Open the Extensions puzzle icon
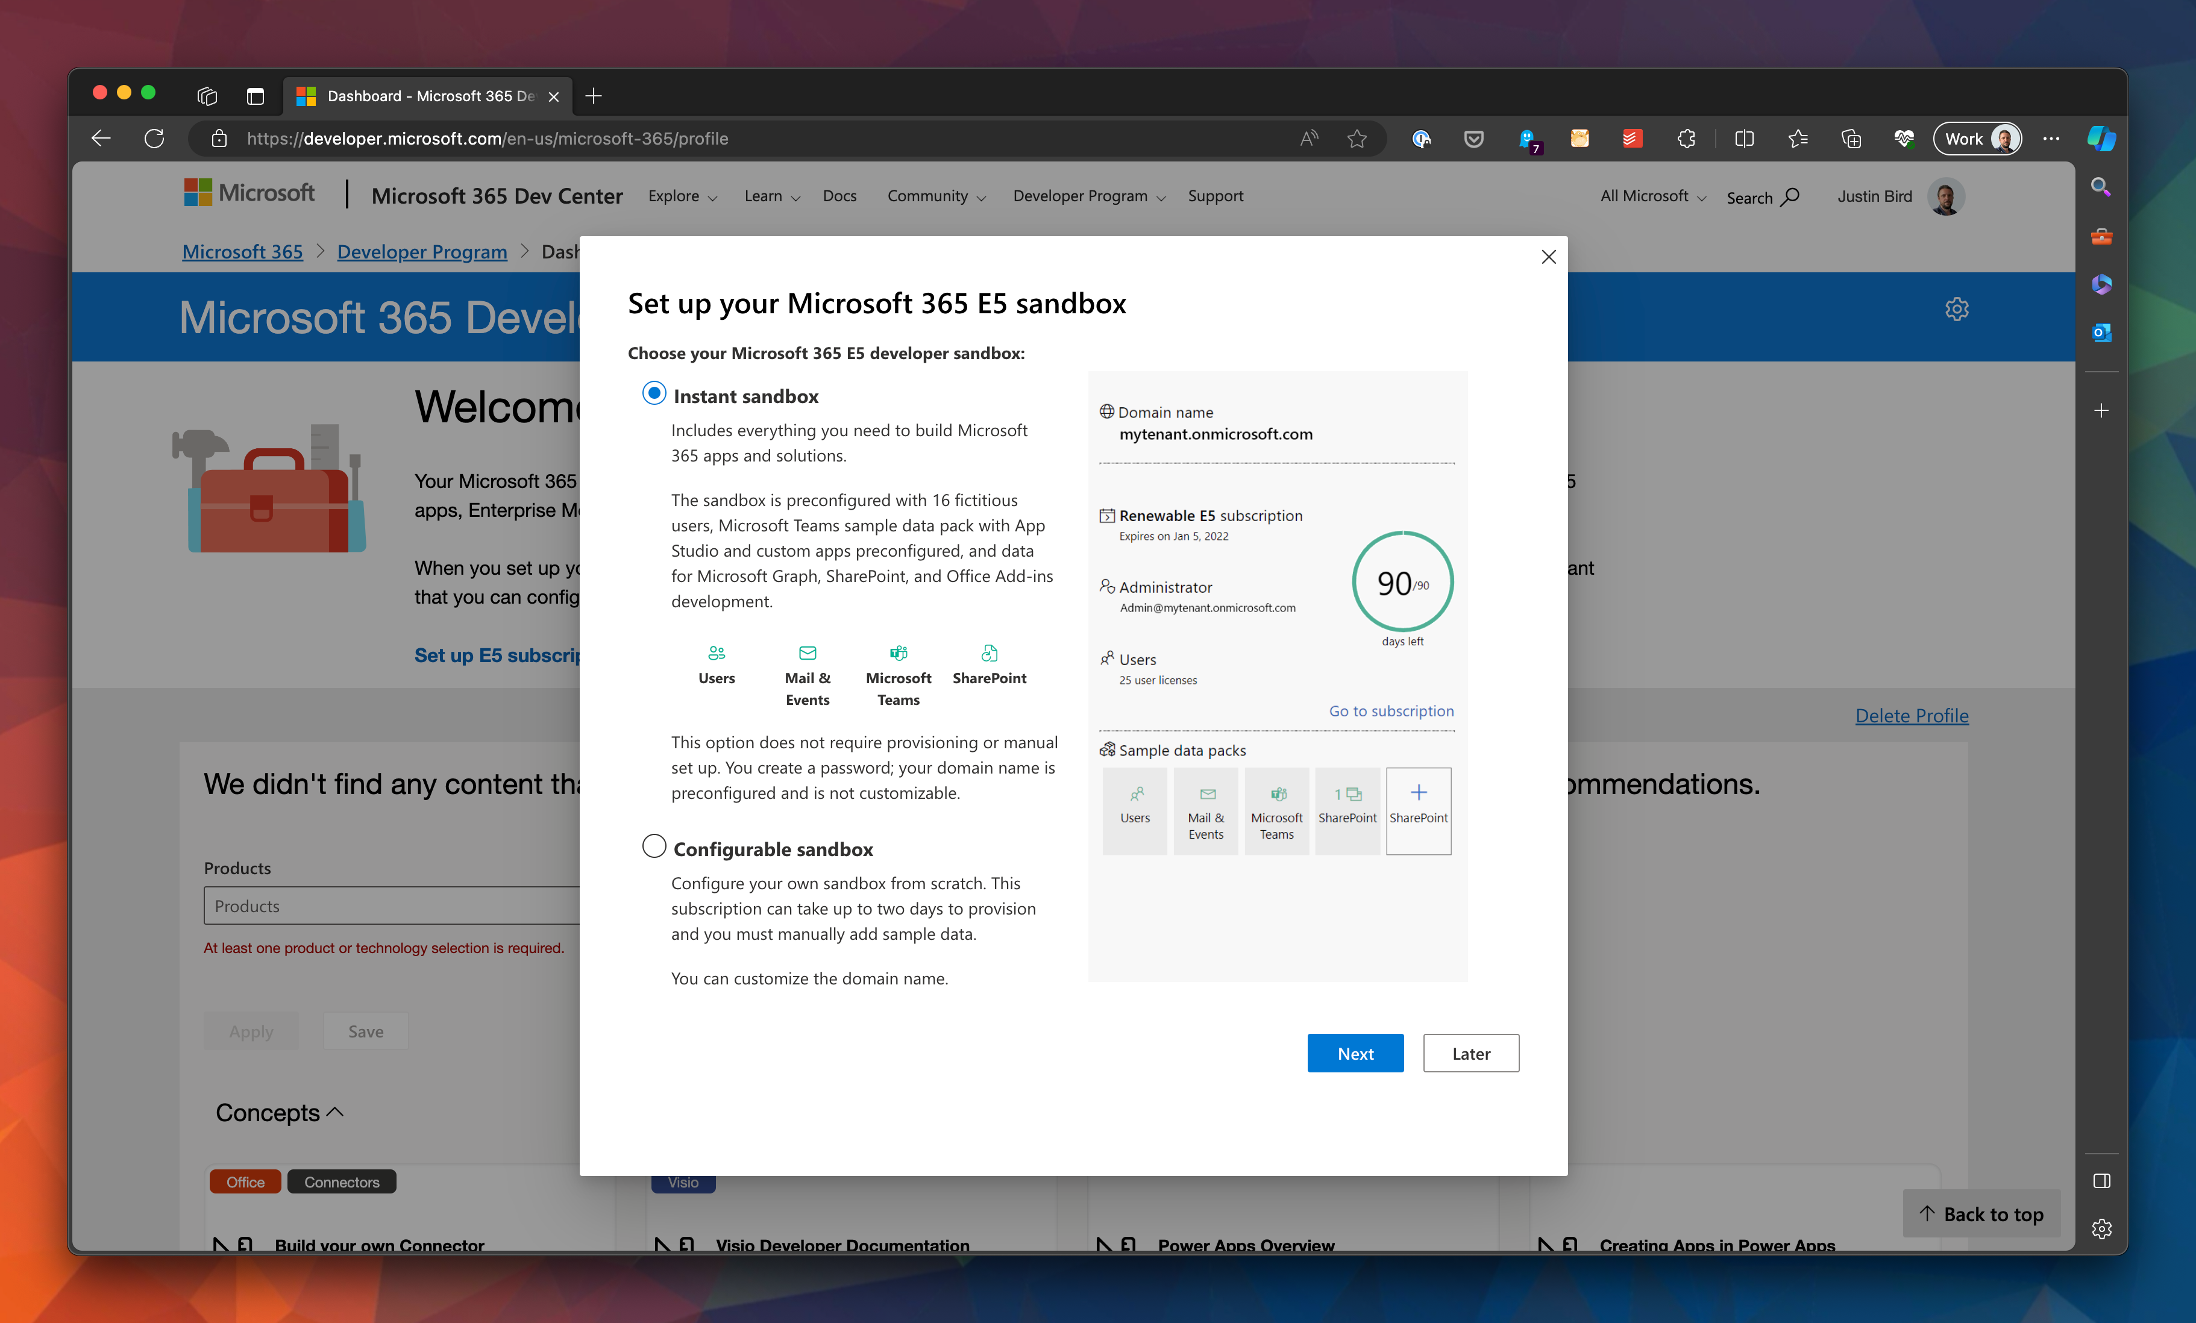Viewport: 2196px width, 1323px height. click(x=1686, y=138)
